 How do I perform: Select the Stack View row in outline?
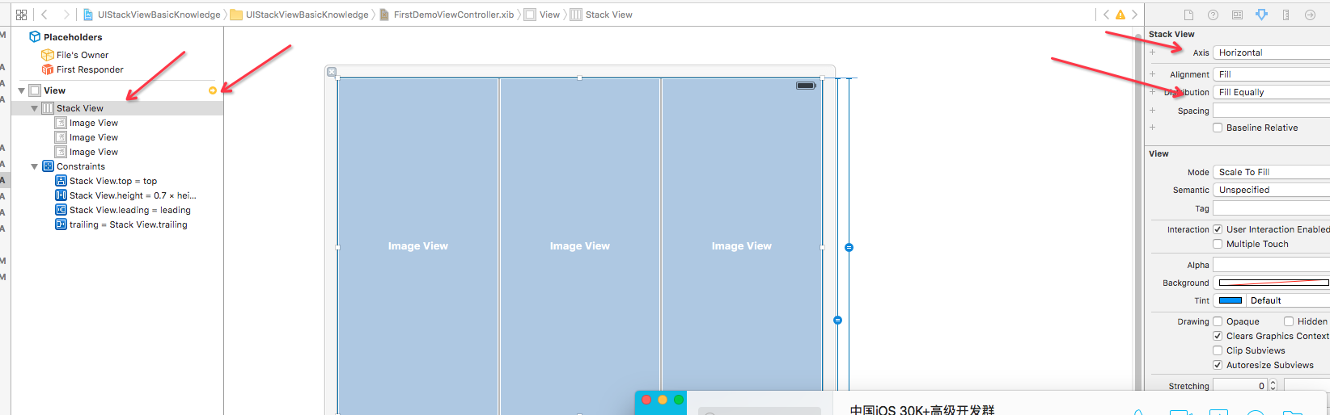point(117,108)
